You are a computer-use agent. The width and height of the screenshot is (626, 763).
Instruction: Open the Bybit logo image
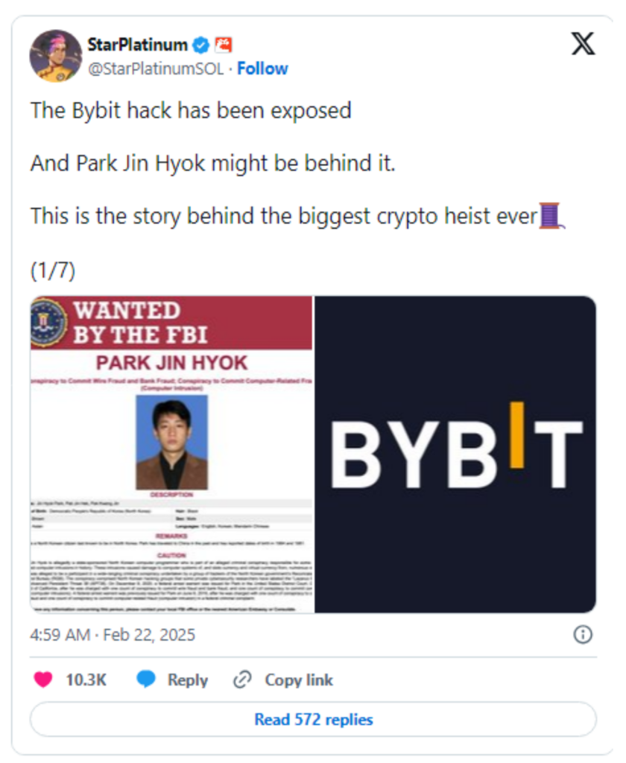pos(455,454)
